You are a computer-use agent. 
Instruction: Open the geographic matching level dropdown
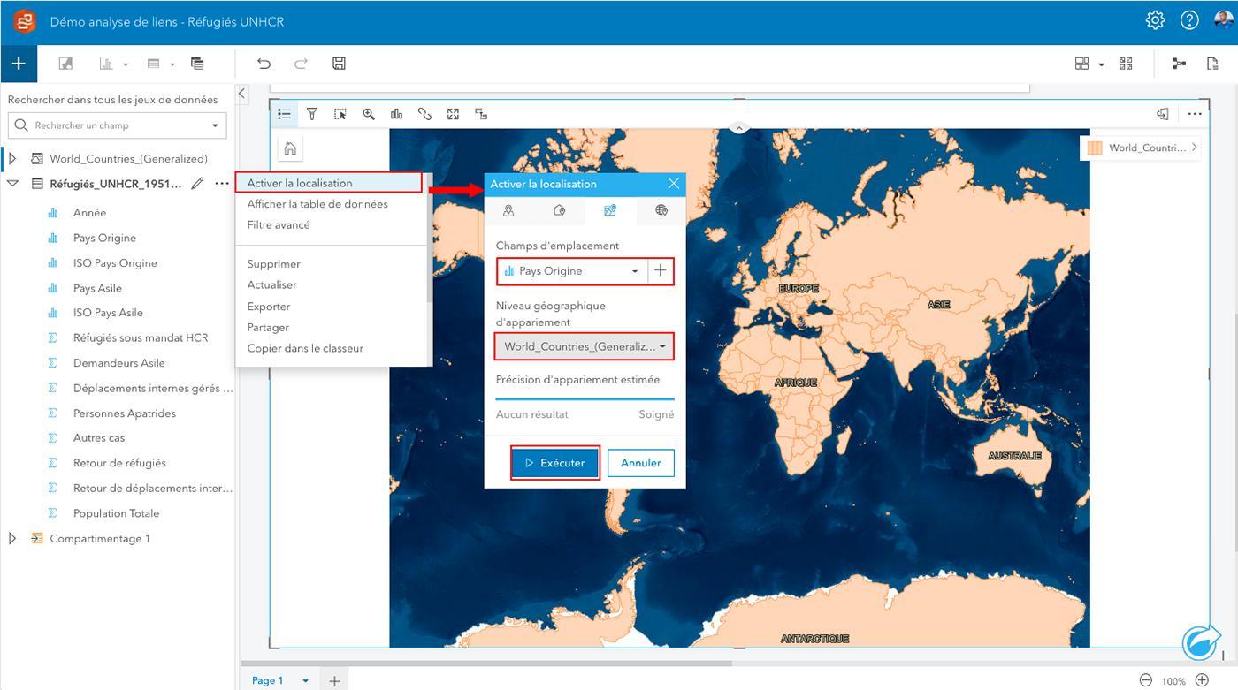click(585, 346)
